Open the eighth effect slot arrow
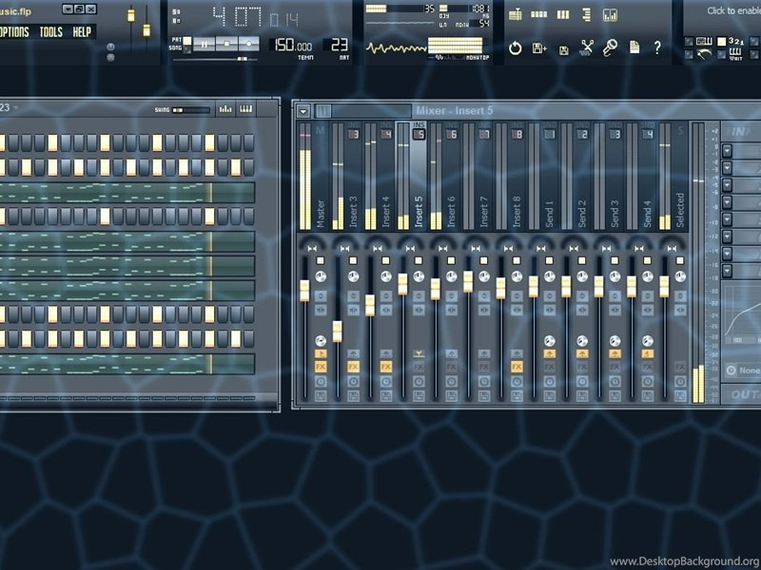 point(727,271)
